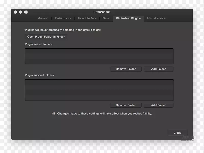Click the restart Affinity notice text
Image resolution: width=204 pixels, height=153 pixels.
tap(102, 114)
